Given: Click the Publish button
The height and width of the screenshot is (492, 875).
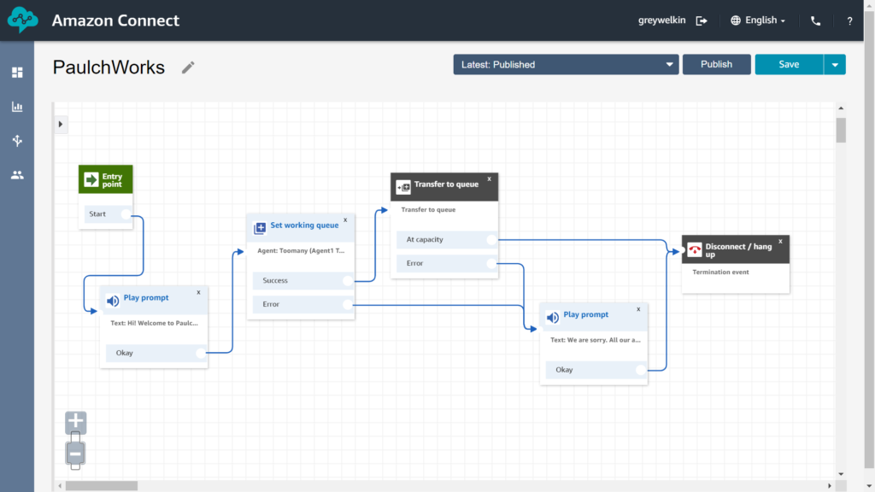Looking at the screenshot, I should (716, 64).
